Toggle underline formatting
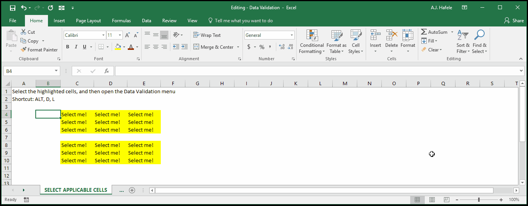 (84, 47)
